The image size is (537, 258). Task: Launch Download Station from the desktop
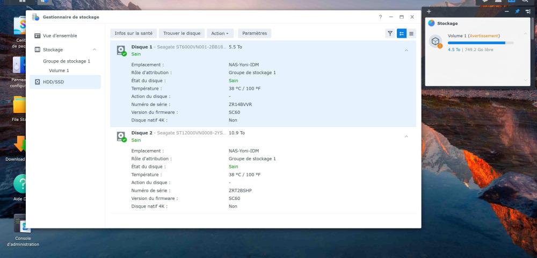point(20,145)
